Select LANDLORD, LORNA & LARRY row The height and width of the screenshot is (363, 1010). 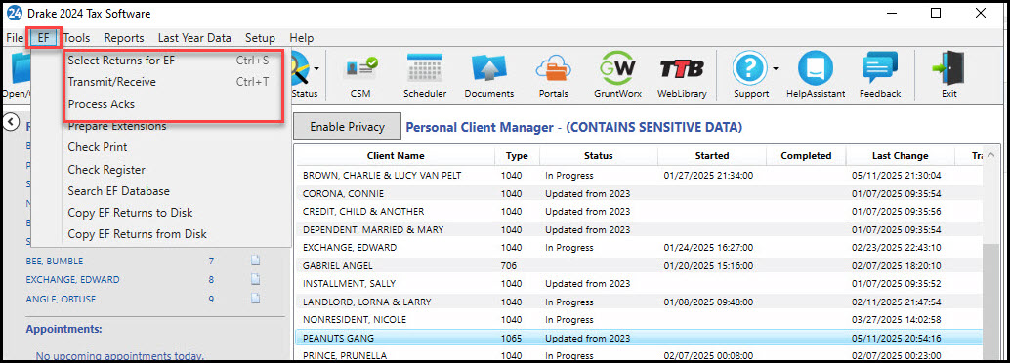pyautogui.click(x=639, y=302)
